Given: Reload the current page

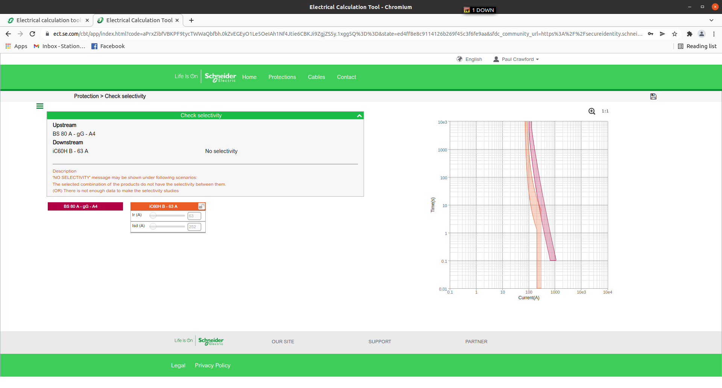Looking at the screenshot, I should (32, 34).
